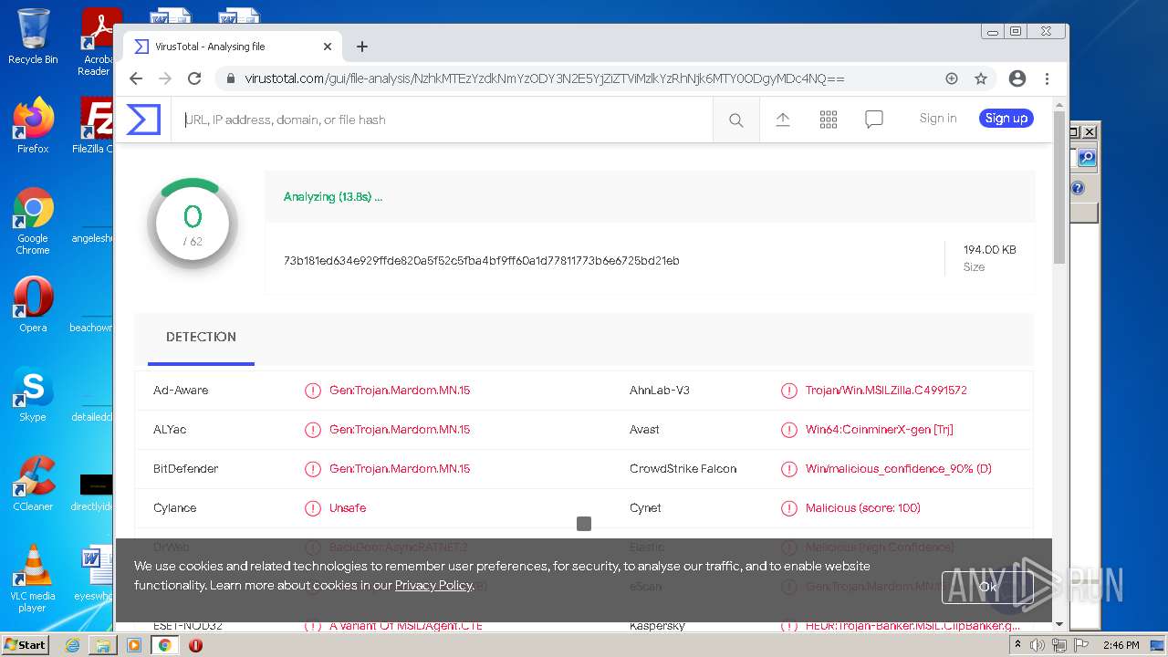1168x657 pixels.
Task: Click the Skype desktop icon
Action: [33, 393]
